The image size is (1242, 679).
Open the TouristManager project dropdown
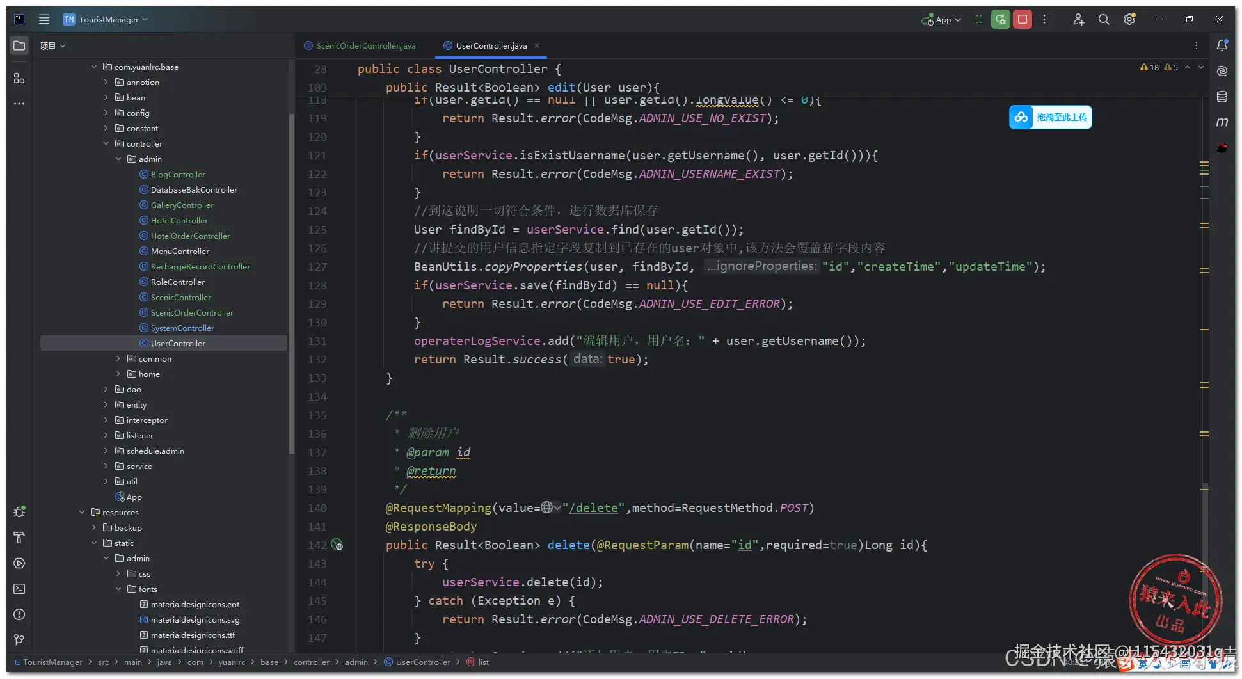(x=106, y=19)
